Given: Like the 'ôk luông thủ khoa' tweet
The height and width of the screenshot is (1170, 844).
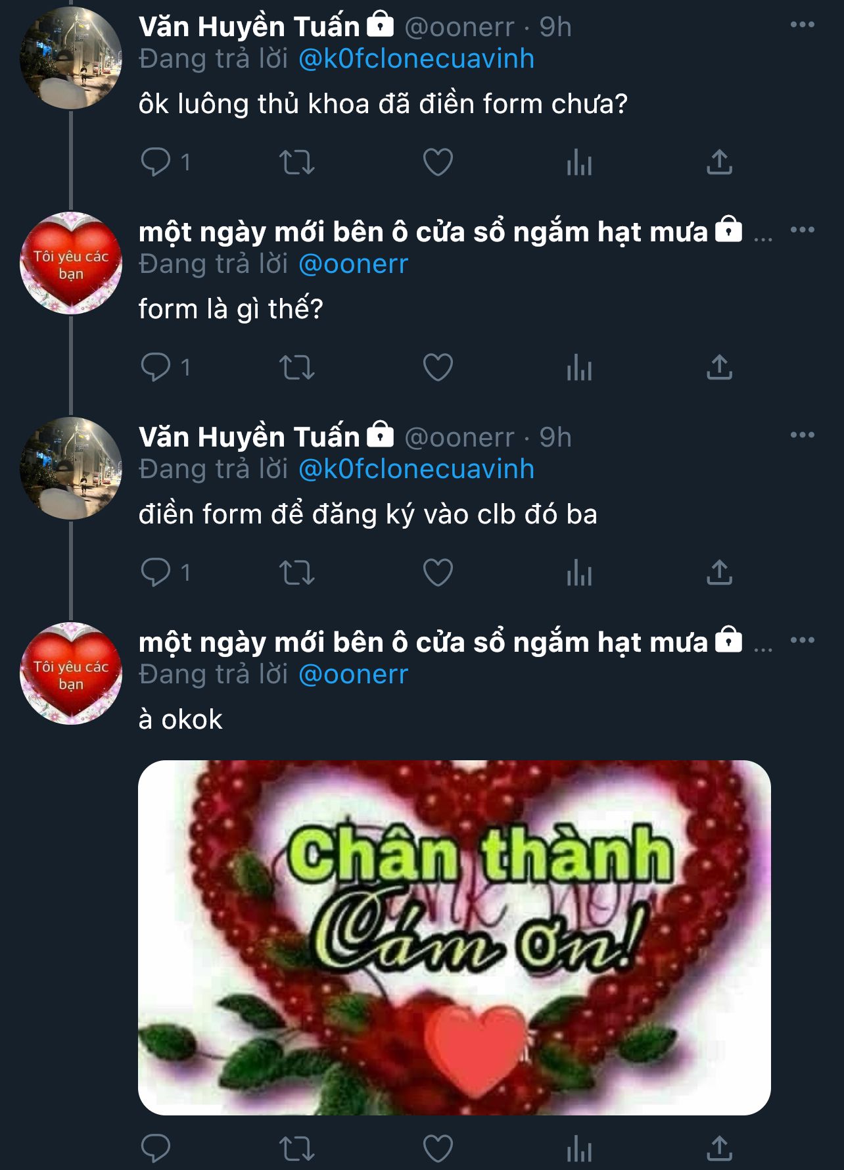Looking at the screenshot, I should 438,162.
